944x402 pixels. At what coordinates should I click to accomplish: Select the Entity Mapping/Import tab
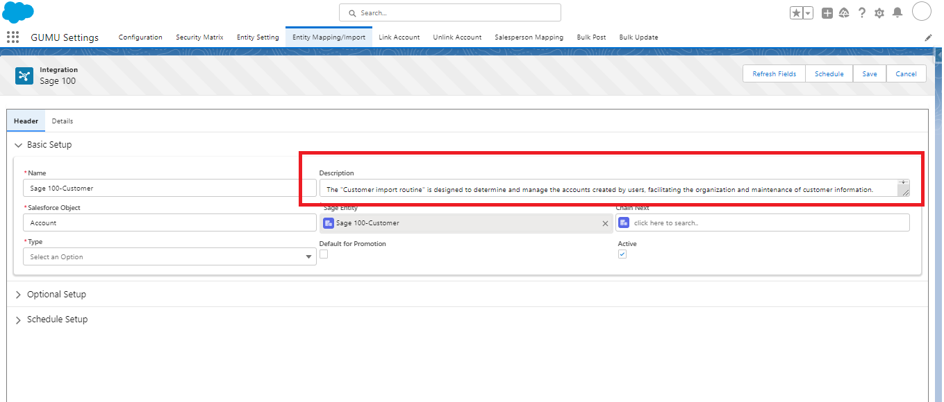pos(329,37)
